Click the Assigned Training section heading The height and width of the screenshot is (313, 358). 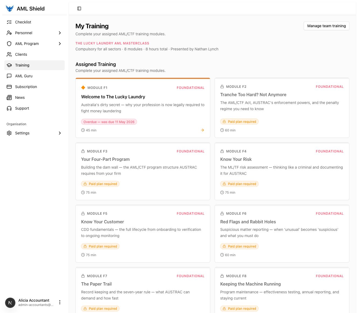[x=96, y=64]
